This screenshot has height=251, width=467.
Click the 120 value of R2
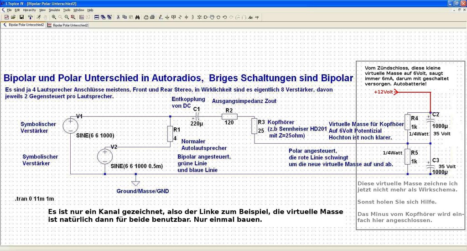(229, 122)
